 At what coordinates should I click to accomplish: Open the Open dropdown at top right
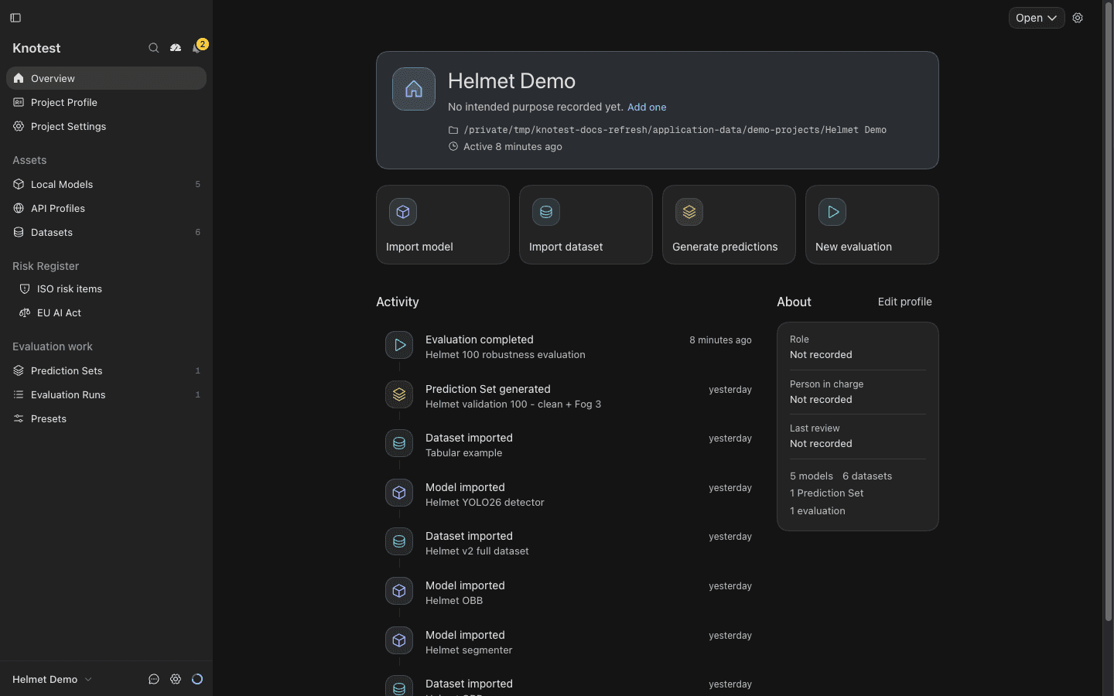(x=1037, y=18)
